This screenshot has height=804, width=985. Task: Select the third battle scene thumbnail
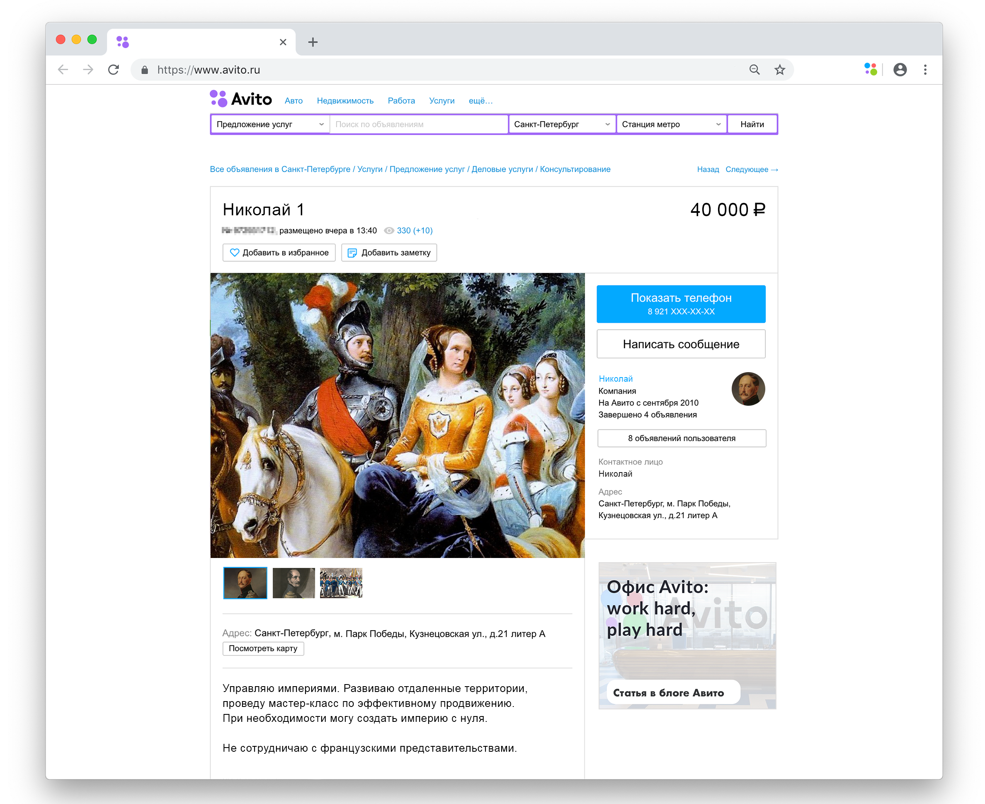click(x=341, y=582)
